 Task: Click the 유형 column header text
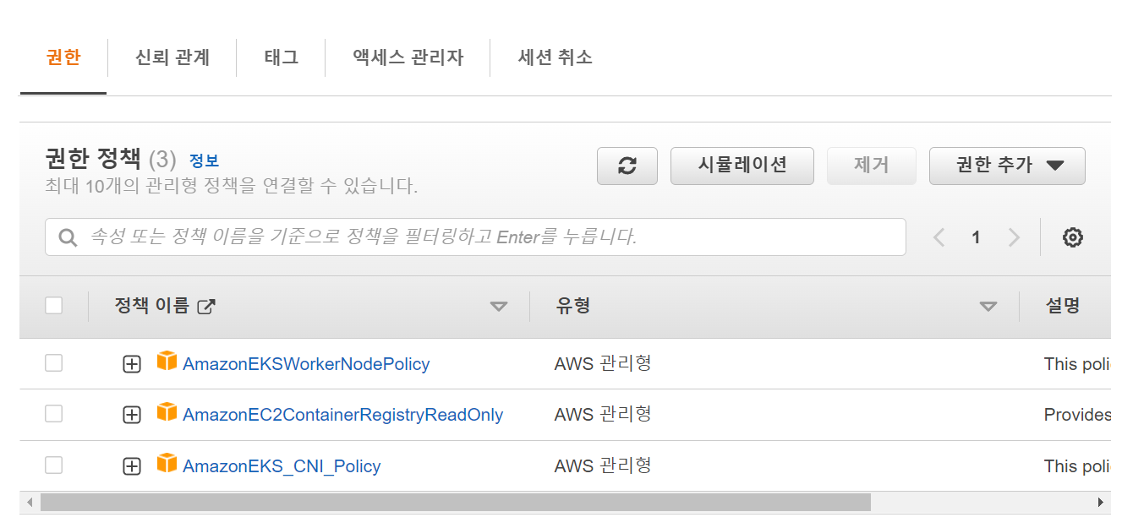pos(573,306)
